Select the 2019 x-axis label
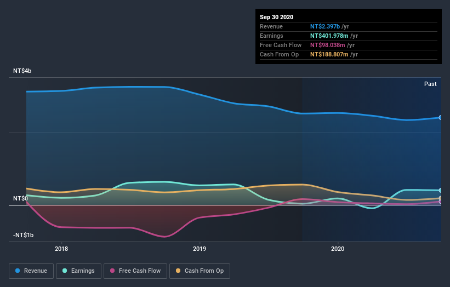 pyautogui.click(x=200, y=249)
